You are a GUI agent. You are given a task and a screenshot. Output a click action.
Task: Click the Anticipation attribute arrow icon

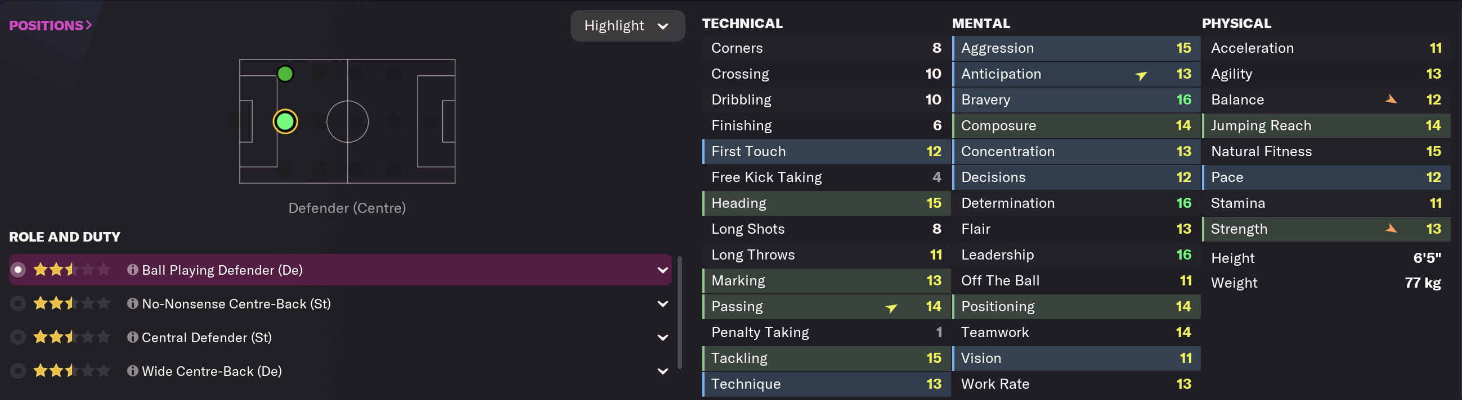point(1141,75)
